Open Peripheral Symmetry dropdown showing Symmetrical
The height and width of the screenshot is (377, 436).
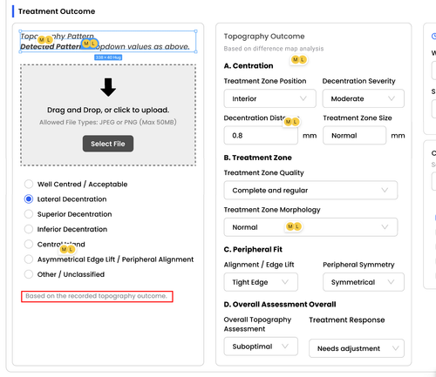click(364, 282)
